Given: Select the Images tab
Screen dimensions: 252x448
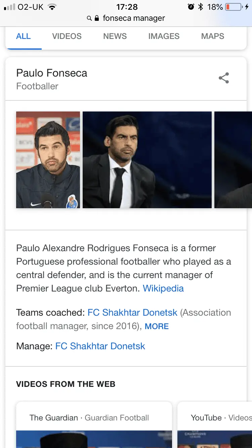Looking at the screenshot, I should [164, 36].
